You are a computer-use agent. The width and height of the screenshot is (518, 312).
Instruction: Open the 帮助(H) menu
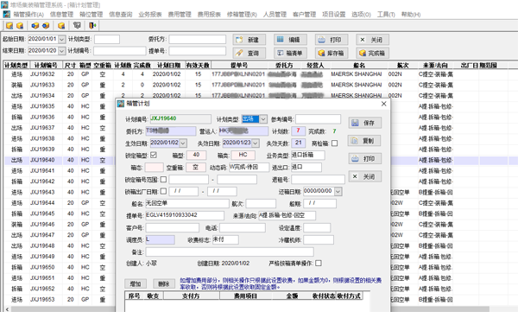pos(411,14)
